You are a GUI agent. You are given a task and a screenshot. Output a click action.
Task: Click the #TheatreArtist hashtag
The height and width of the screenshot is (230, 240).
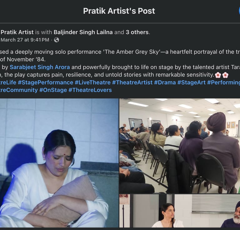tap(132, 82)
